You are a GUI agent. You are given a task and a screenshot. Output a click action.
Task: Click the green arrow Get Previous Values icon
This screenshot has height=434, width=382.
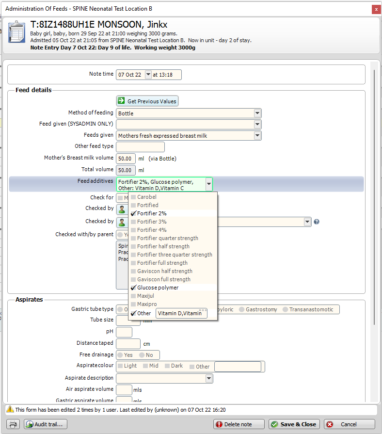121,100
